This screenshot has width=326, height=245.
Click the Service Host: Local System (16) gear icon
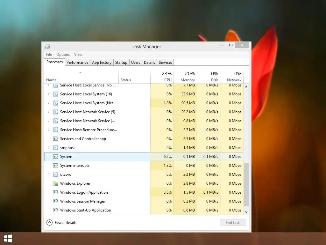click(55, 94)
